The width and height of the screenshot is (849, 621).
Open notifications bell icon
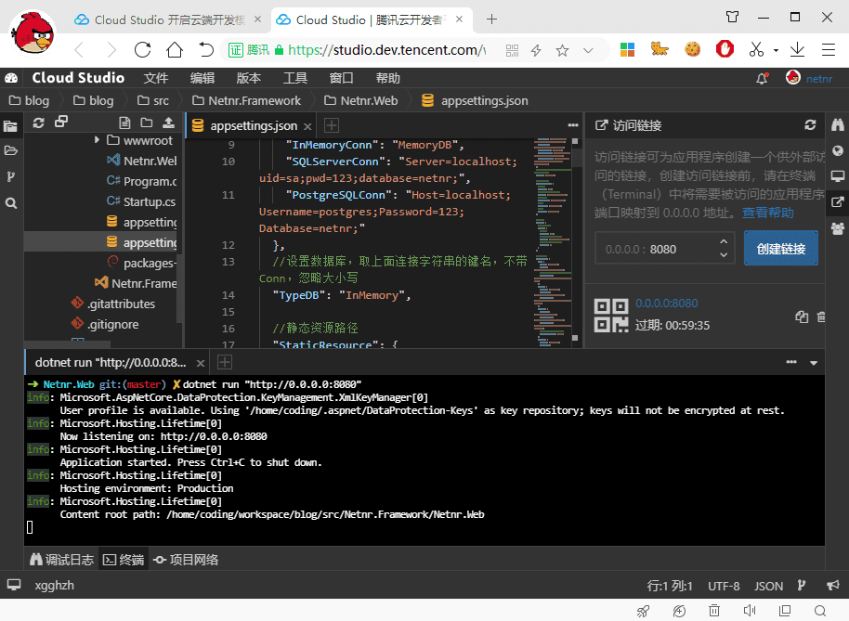coord(763,79)
